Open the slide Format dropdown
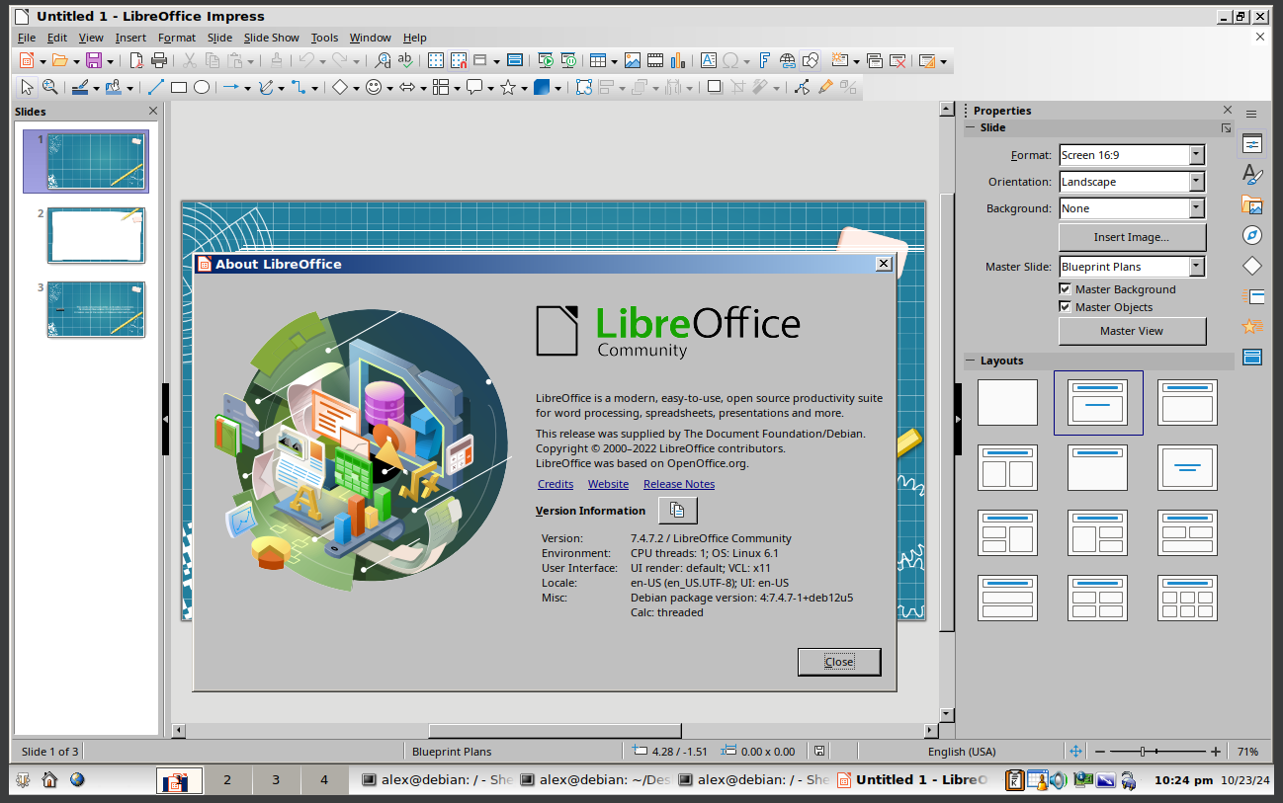The image size is (1283, 803). coord(1196,155)
